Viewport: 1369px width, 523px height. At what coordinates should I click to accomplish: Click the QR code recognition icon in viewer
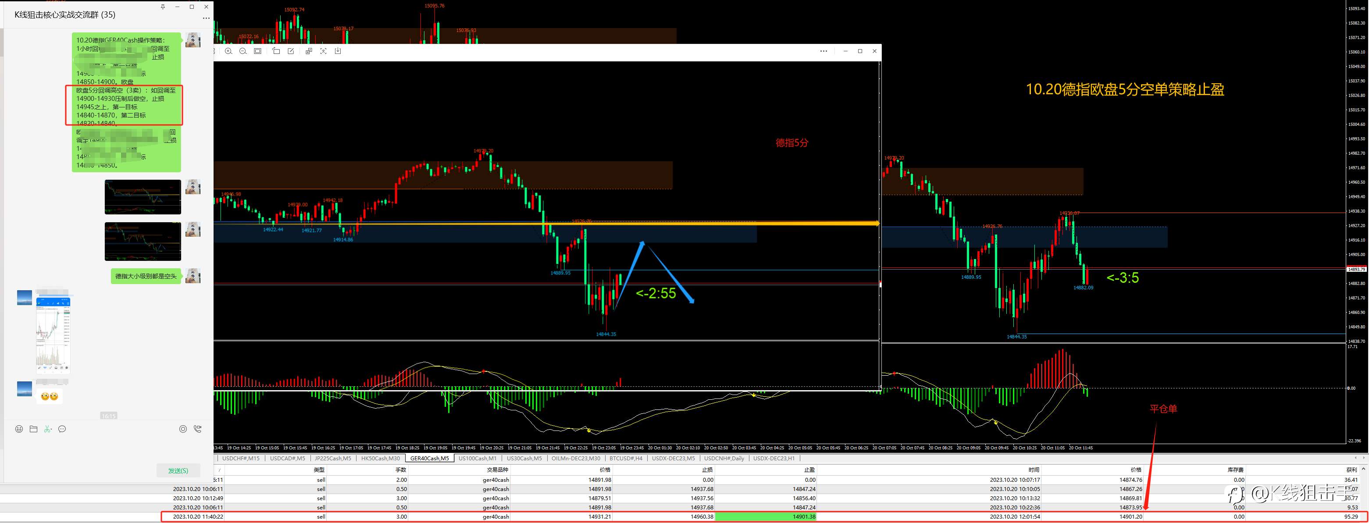tap(309, 51)
